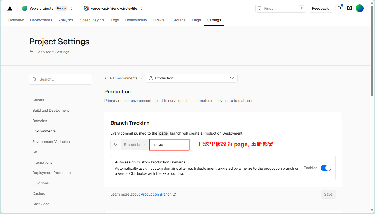Open the "Branch is" condition dropdown
Screen dimensions: 375x214
[135, 145]
